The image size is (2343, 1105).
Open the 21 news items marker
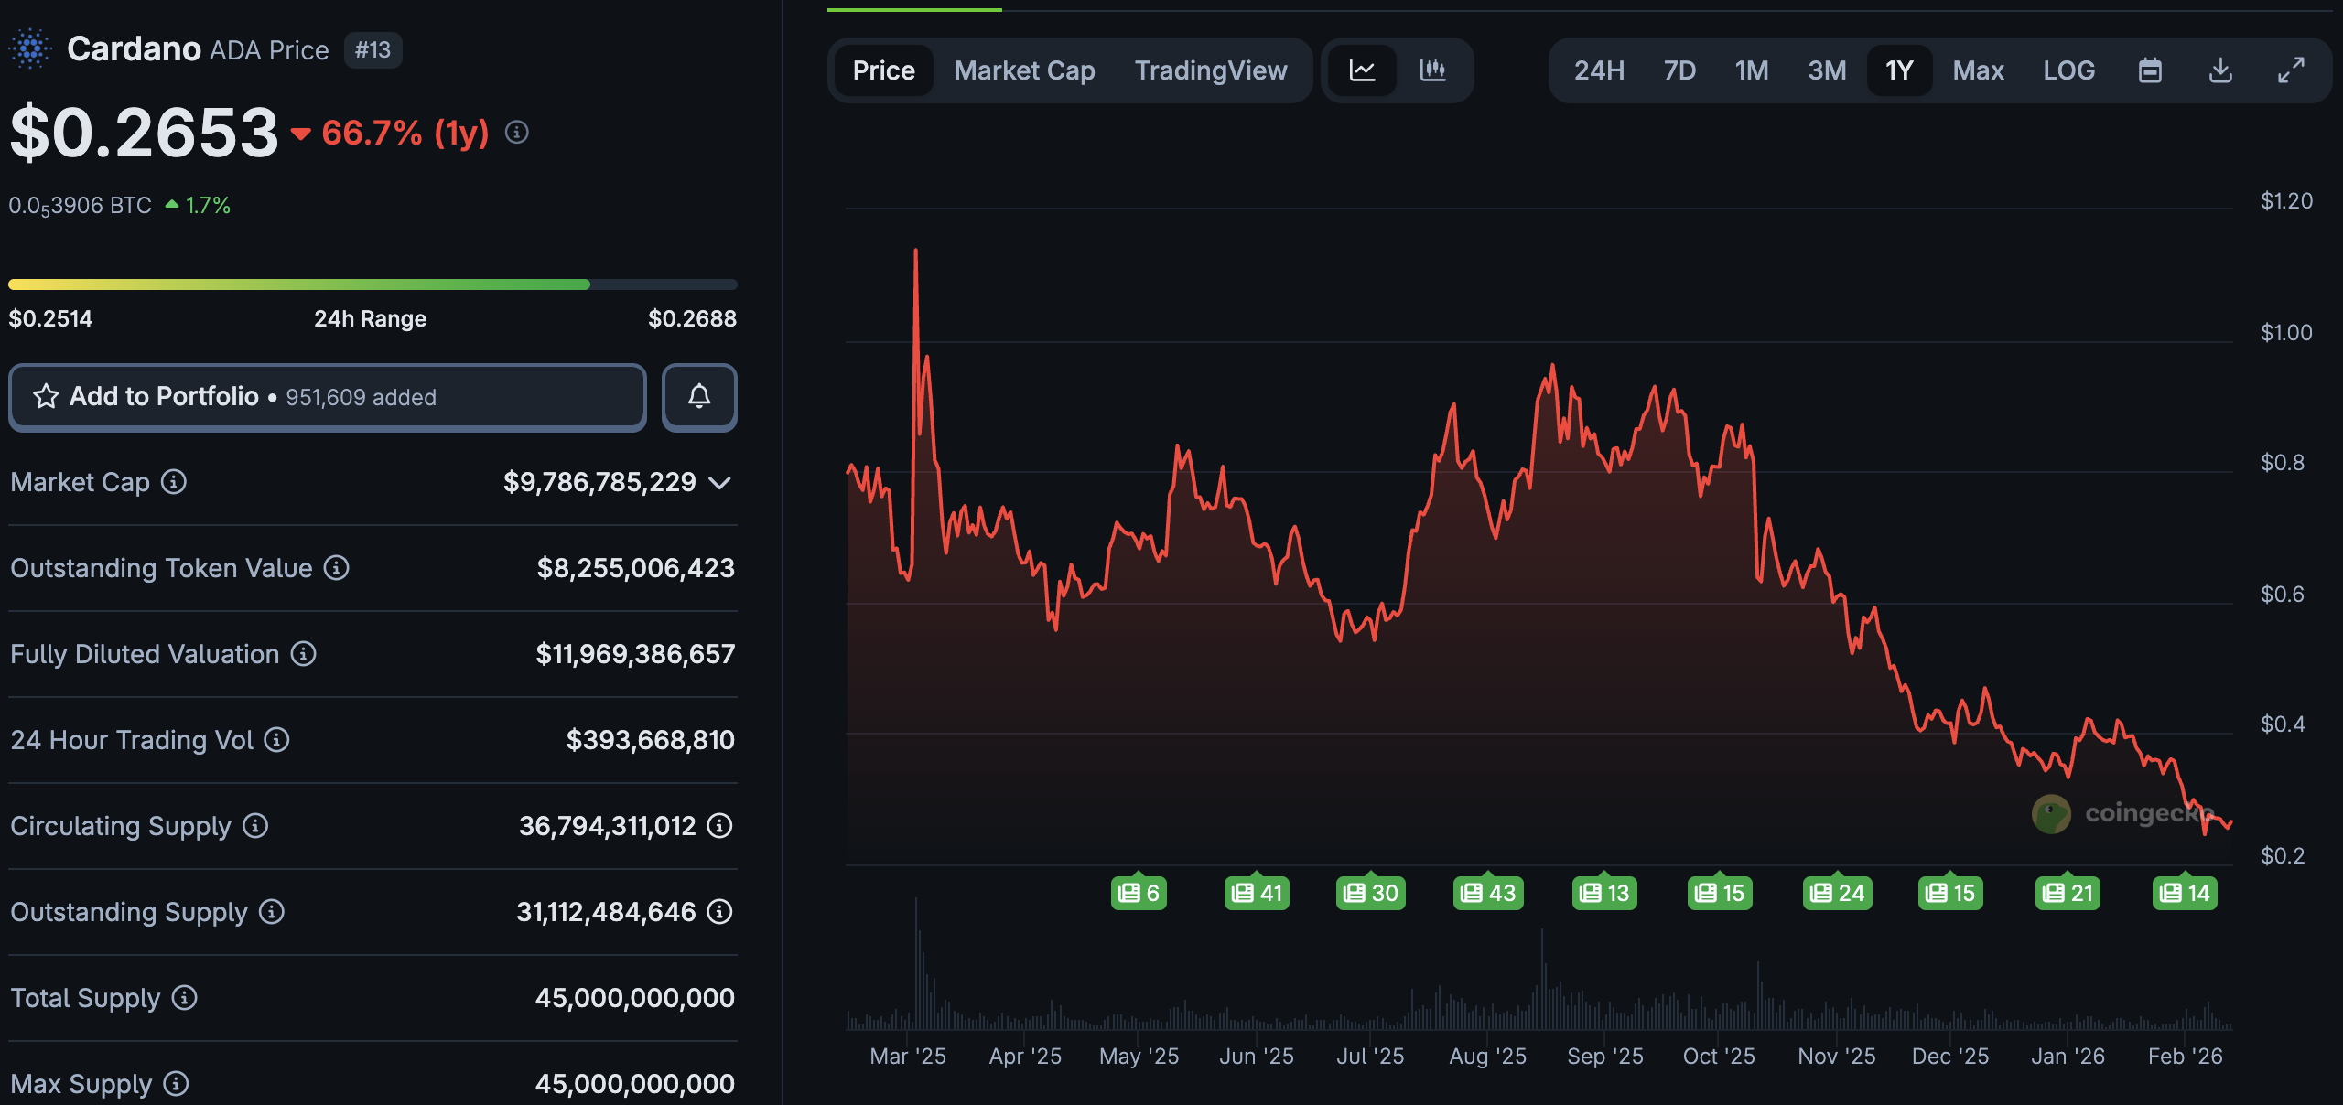pyautogui.click(x=2068, y=893)
